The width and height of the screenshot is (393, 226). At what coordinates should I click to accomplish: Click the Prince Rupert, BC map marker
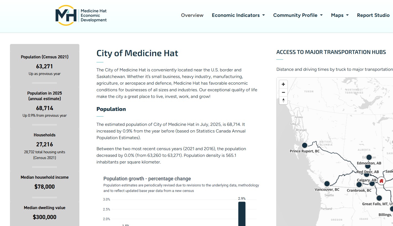[x=304, y=145]
